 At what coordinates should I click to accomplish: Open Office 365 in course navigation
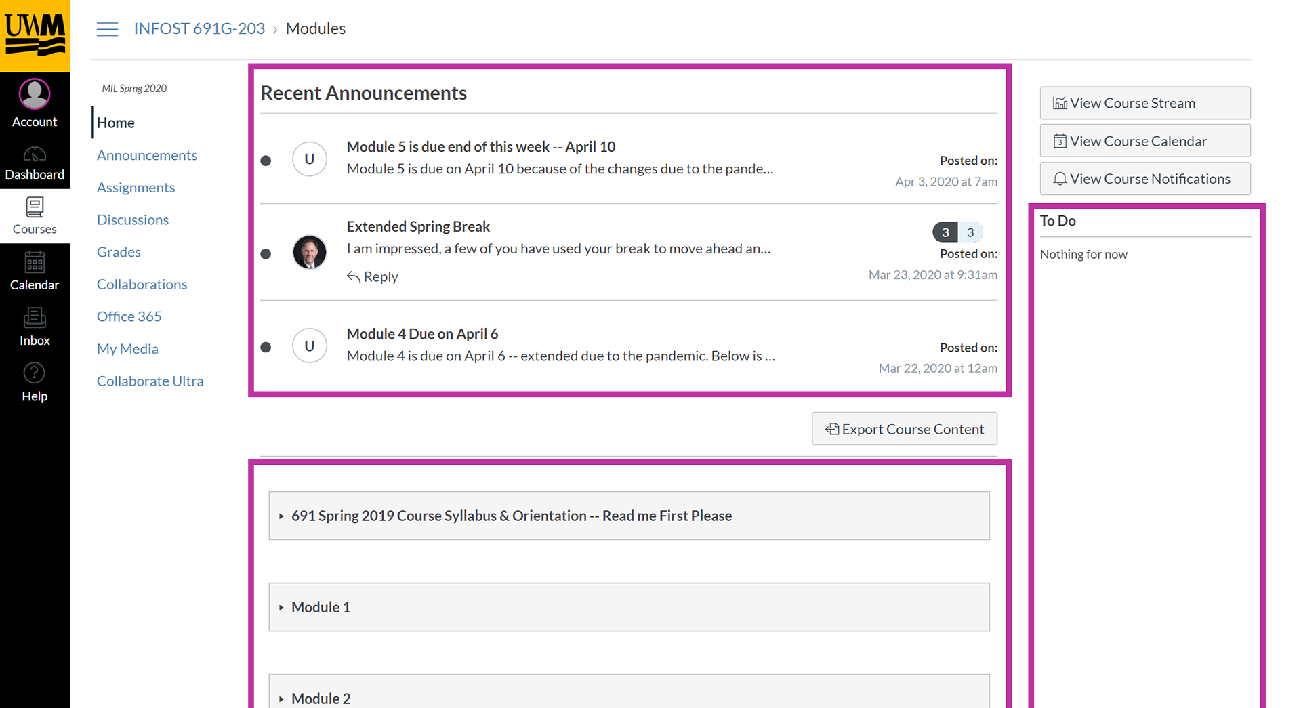point(129,316)
